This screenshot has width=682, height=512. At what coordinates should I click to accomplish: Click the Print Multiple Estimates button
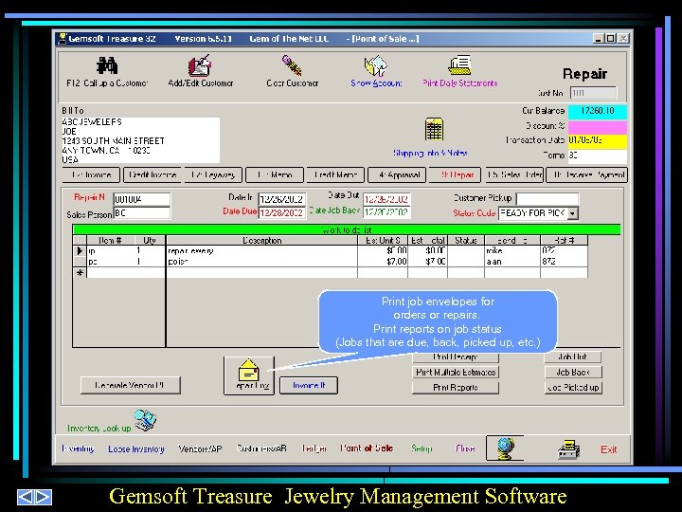click(456, 373)
